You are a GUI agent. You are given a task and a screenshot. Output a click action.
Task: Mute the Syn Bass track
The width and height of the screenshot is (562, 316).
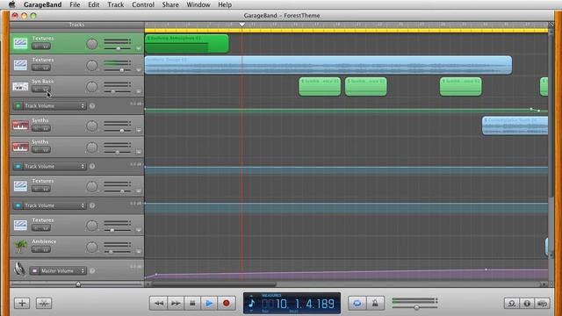point(36,90)
